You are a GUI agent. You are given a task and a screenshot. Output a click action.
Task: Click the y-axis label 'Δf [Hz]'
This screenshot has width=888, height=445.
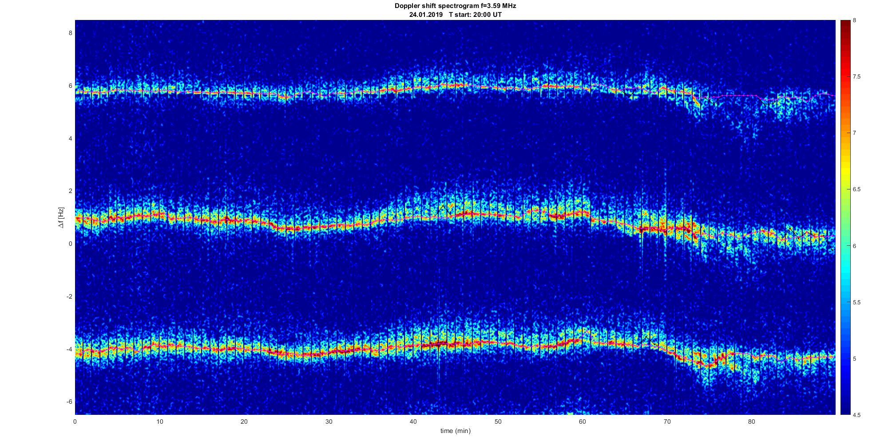(61, 217)
